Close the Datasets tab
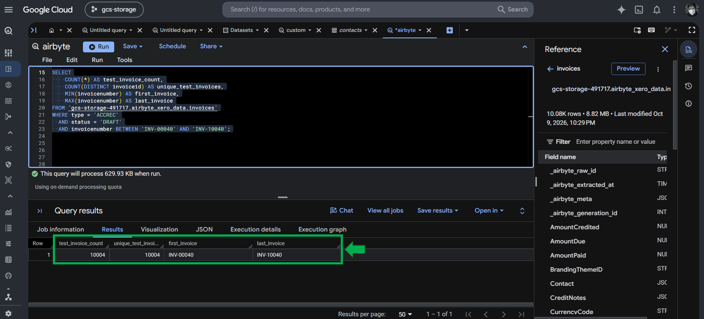The image size is (704, 319). (266, 30)
